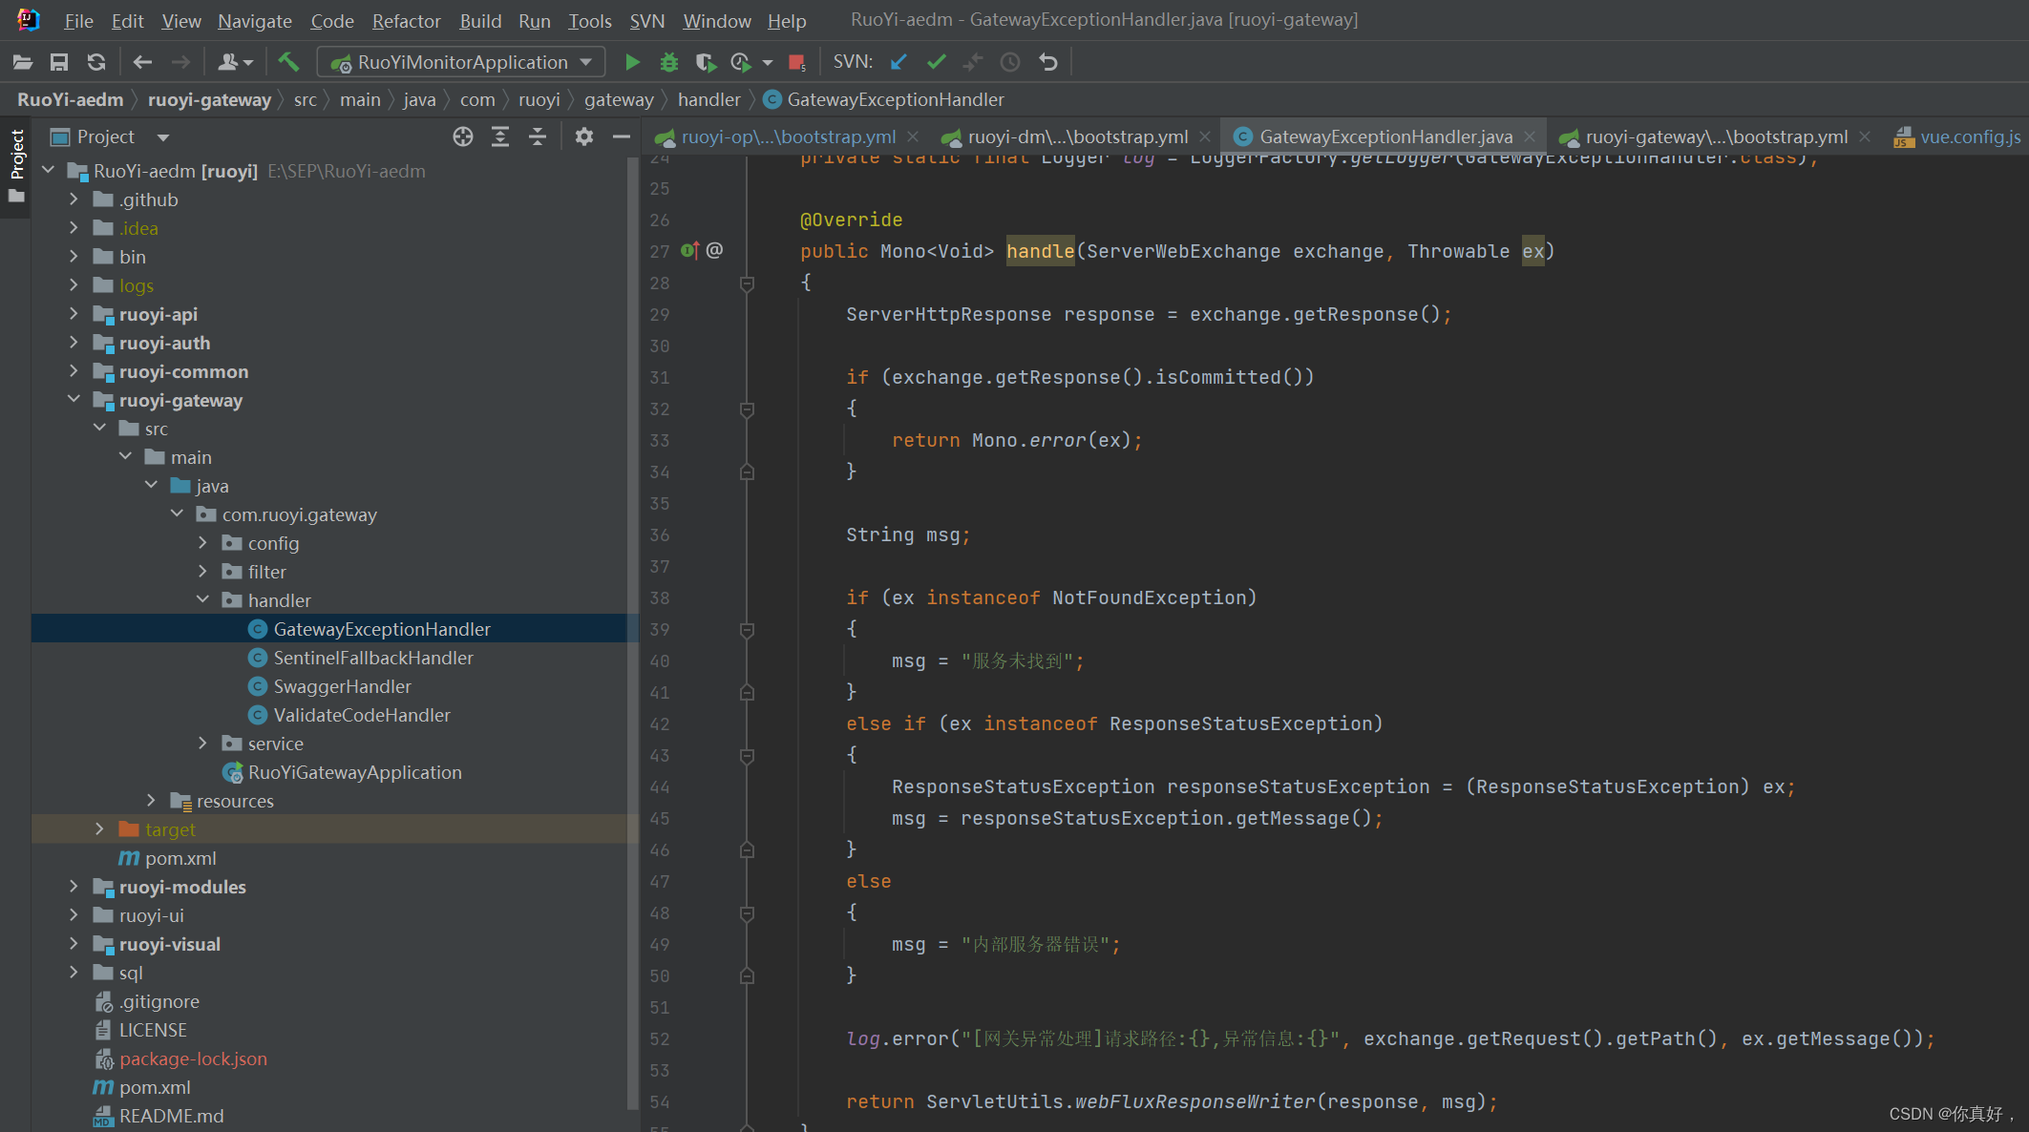Click SVN Update Project arrow icon
Viewport: 2029px width, 1132px height.
click(898, 62)
